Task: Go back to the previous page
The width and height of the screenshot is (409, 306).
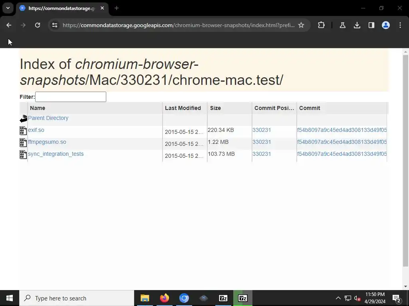Action: pyautogui.click(x=9, y=25)
